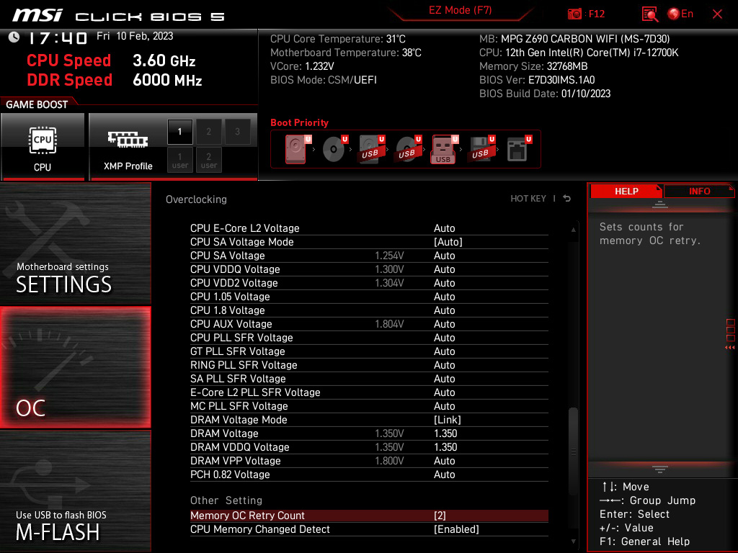Image resolution: width=738 pixels, height=553 pixels.
Task: Switch to the INFO tab
Action: coord(699,191)
